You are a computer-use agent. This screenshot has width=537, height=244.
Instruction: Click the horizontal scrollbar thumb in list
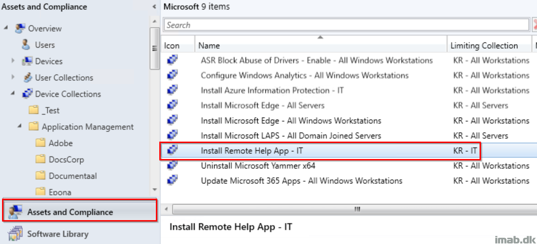[355, 209]
